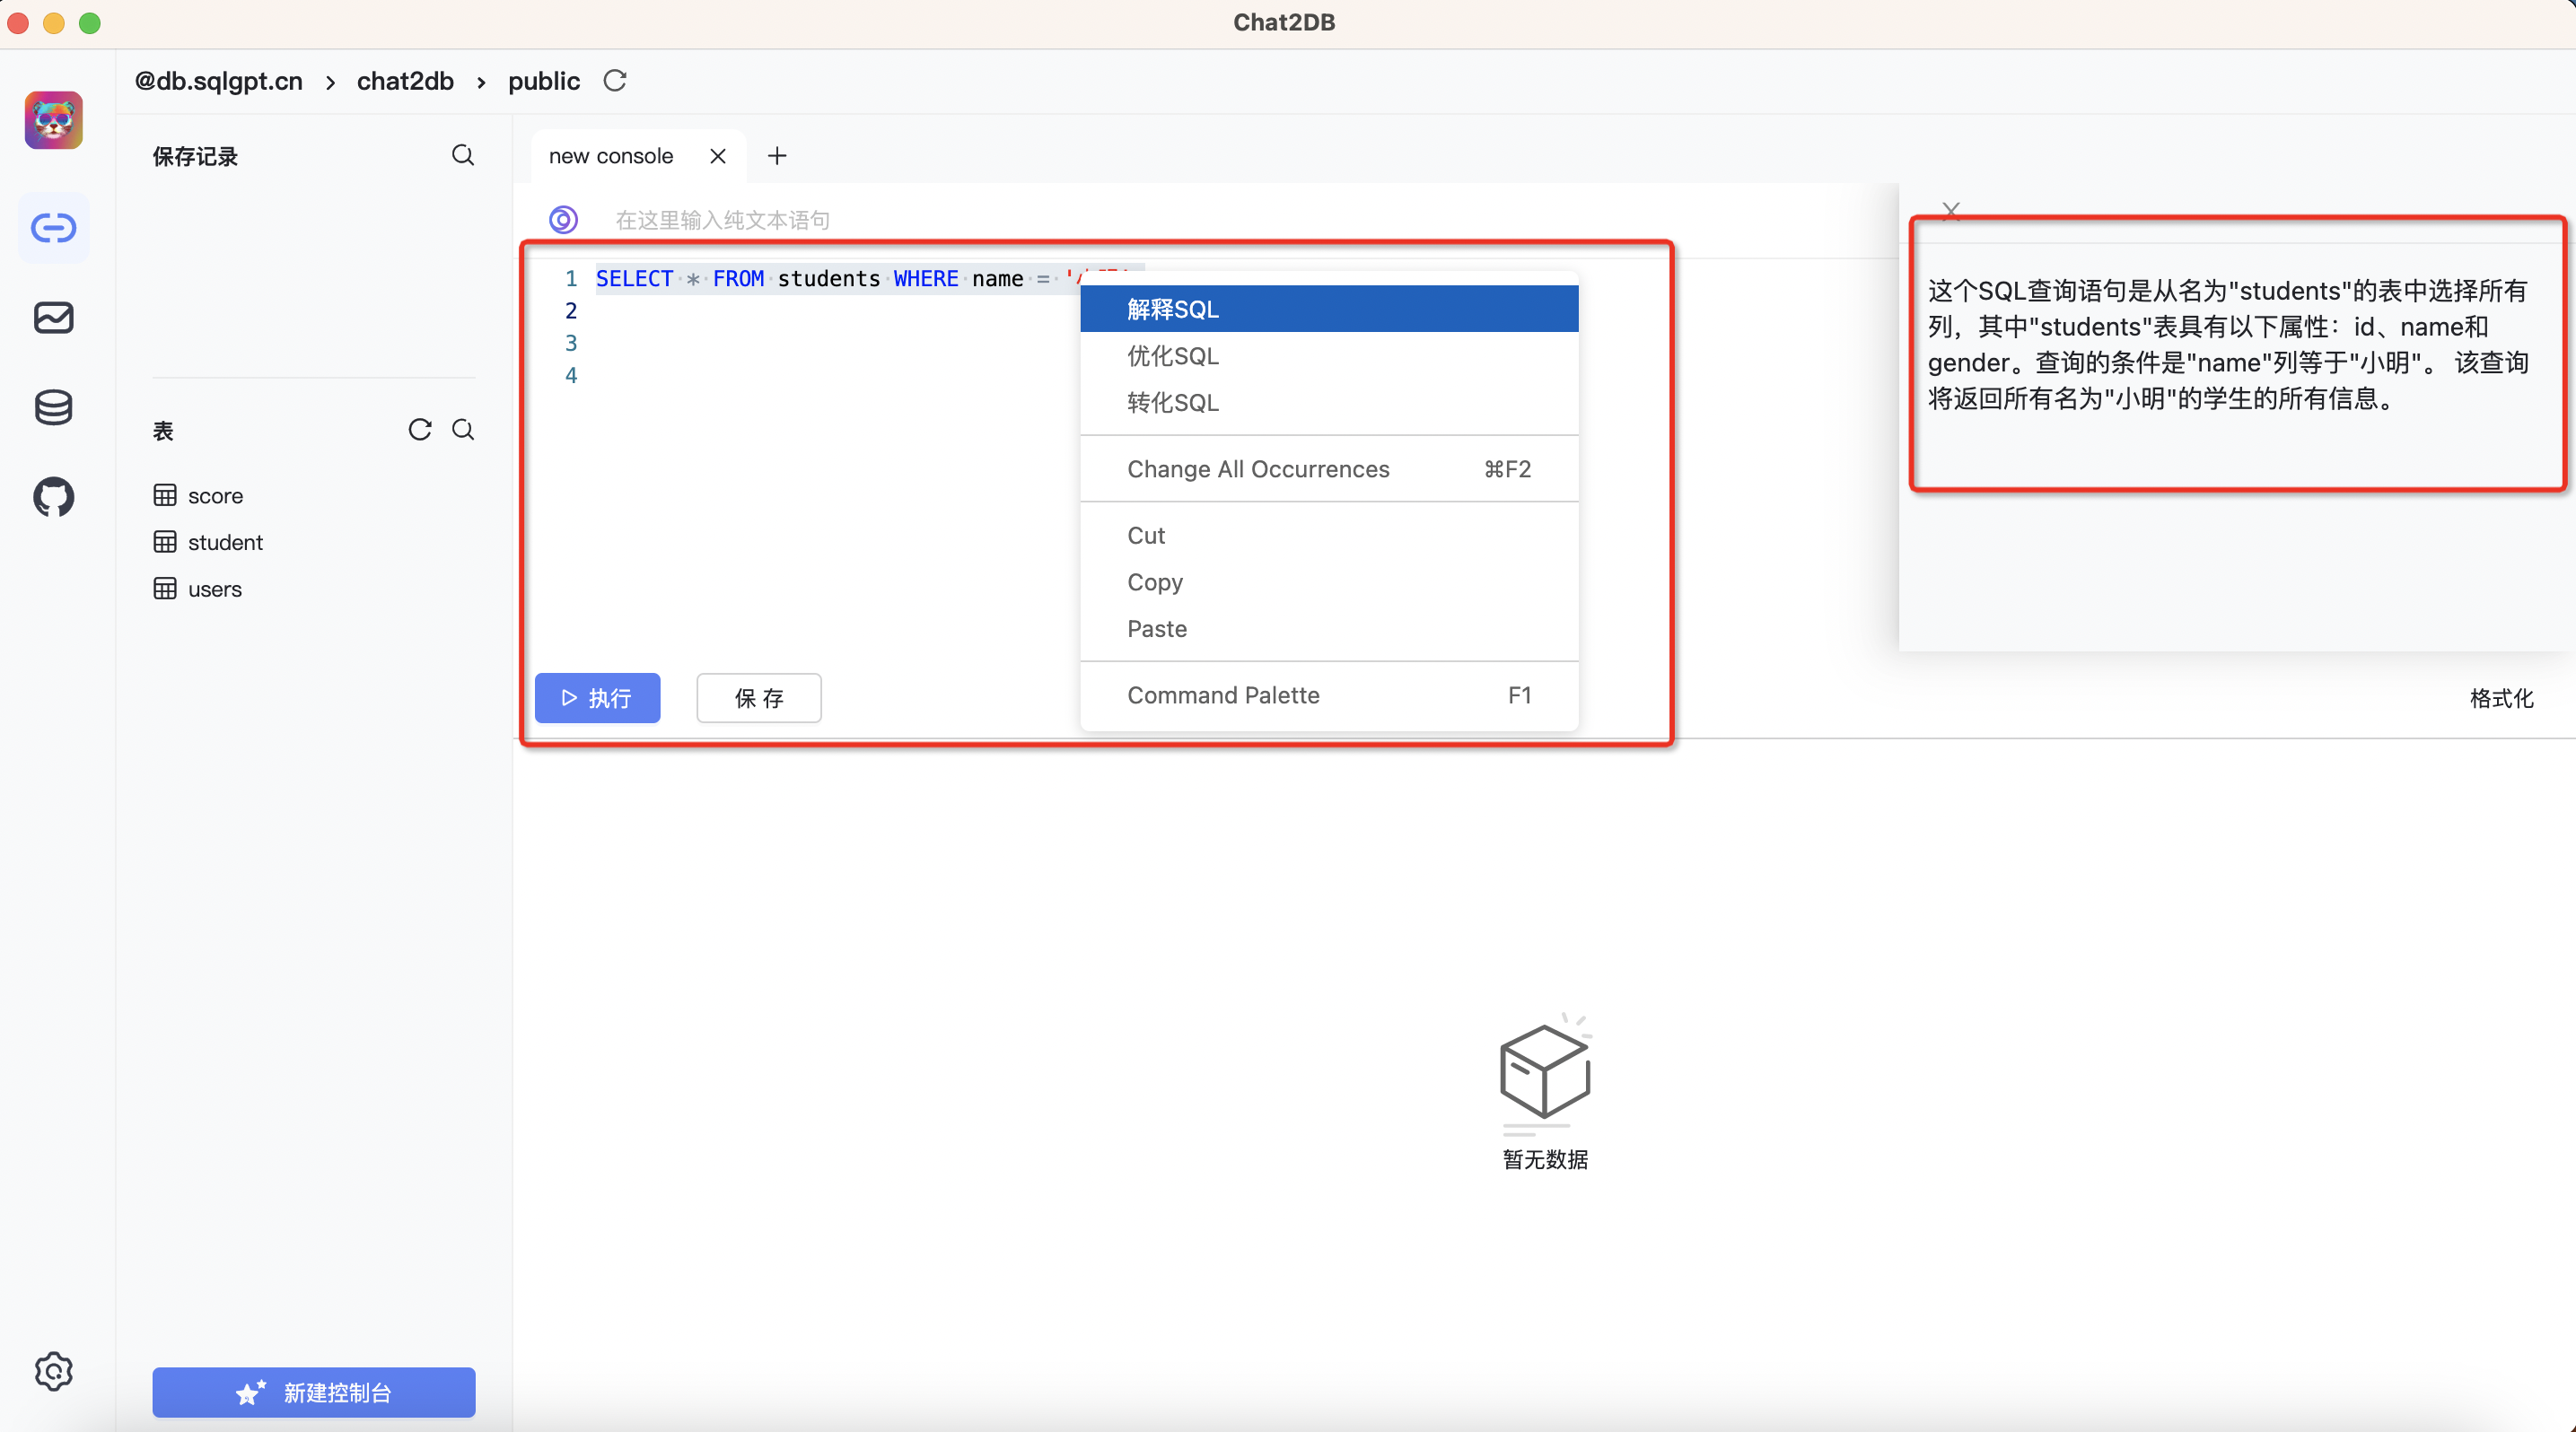Viewport: 2576px width, 1432px height.
Task: Add a new console tab with plus
Action: (777, 156)
